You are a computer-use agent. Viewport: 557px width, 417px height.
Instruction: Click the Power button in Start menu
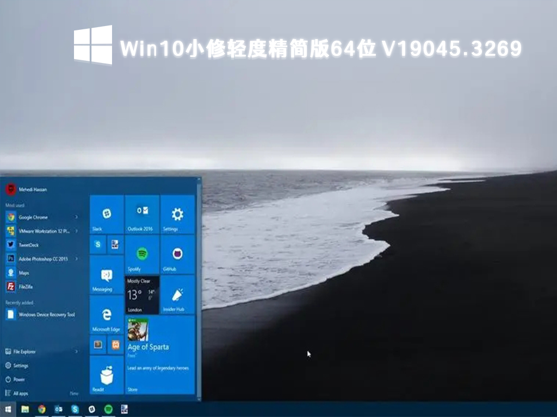click(x=18, y=380)
